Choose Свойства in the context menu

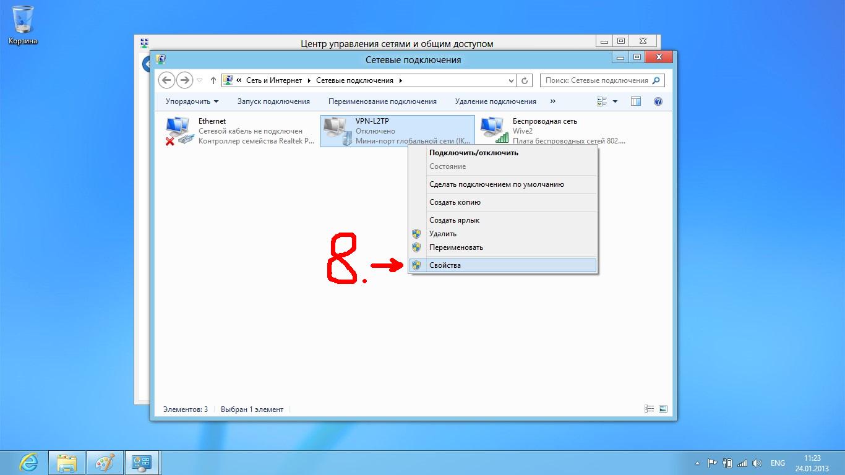pos(445,265)
